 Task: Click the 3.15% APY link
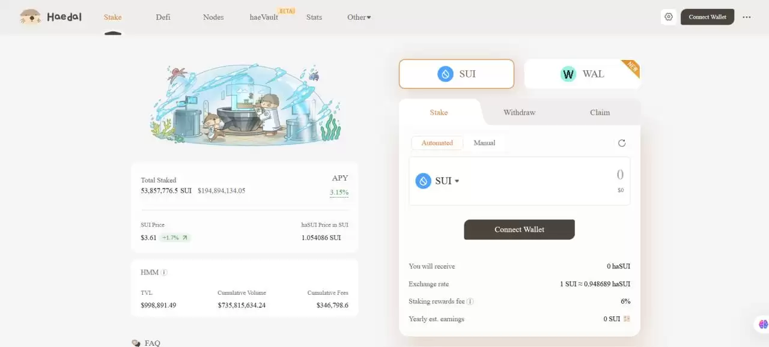coord(339,193)
